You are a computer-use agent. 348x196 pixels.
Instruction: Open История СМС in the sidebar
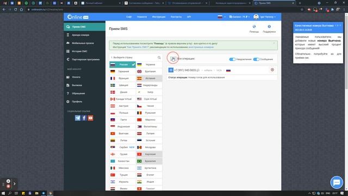click(x=84, y=51)
